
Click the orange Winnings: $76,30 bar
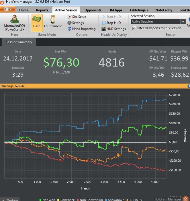point(95,86)
